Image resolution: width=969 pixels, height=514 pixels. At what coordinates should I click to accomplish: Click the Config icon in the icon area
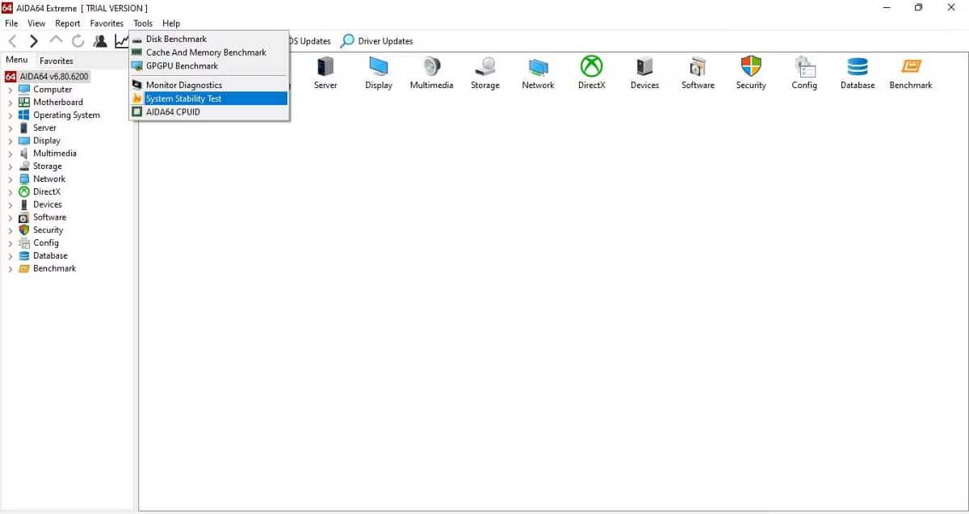tap(804, 73)
